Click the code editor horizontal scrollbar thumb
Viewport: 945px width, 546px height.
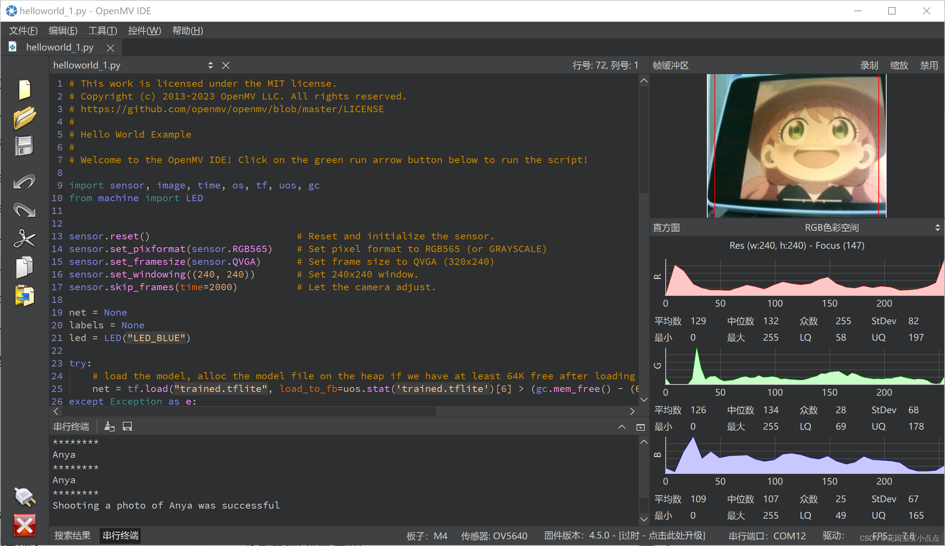pos(248,411)
